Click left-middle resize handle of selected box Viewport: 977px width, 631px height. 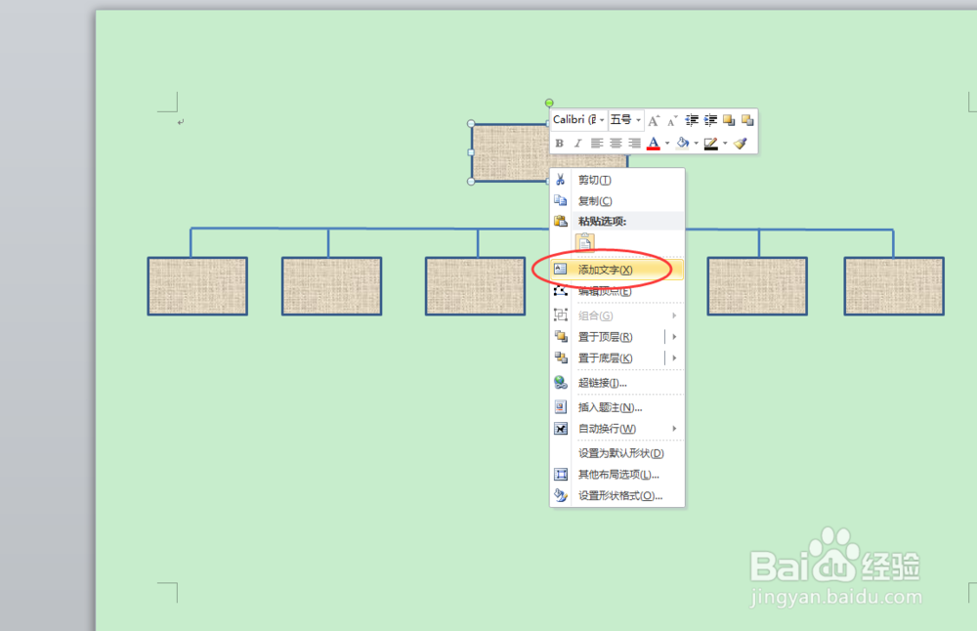coord(471,152)
